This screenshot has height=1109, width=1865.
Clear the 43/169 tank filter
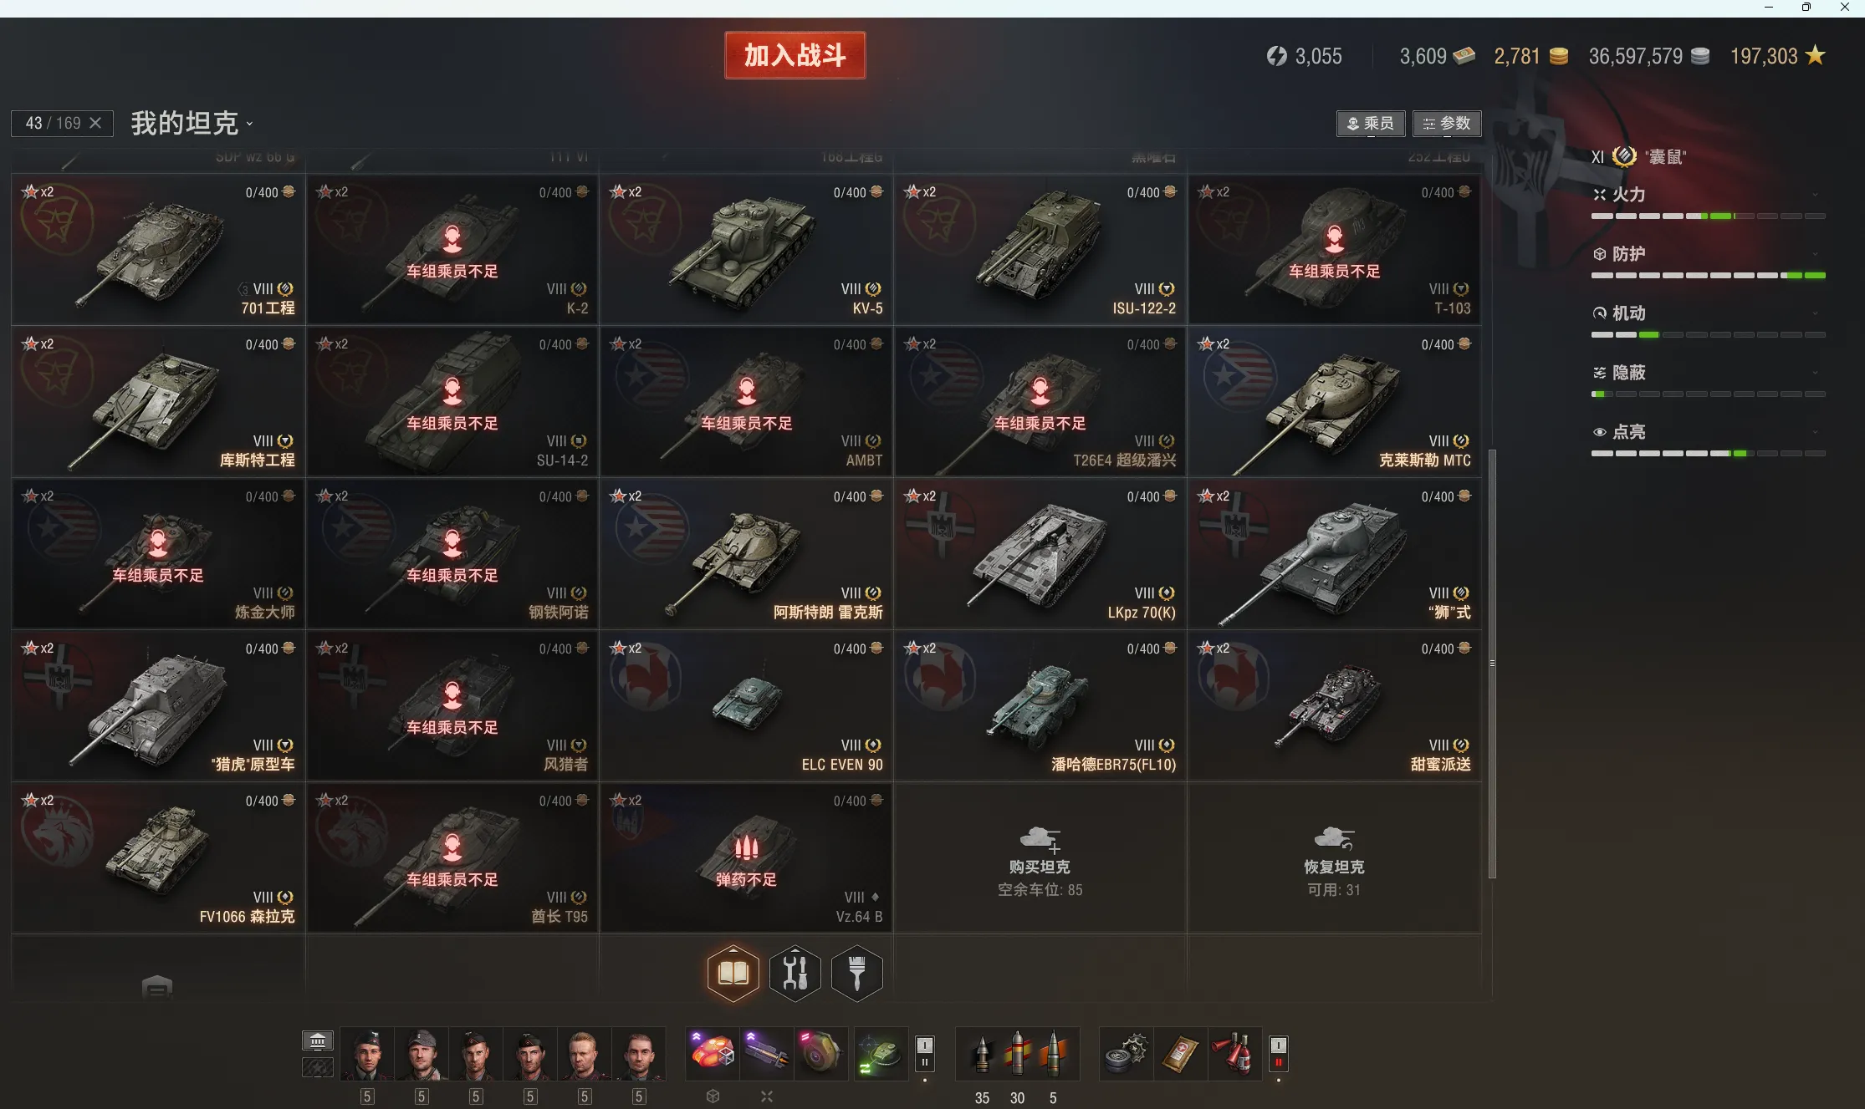pos(95,123)
